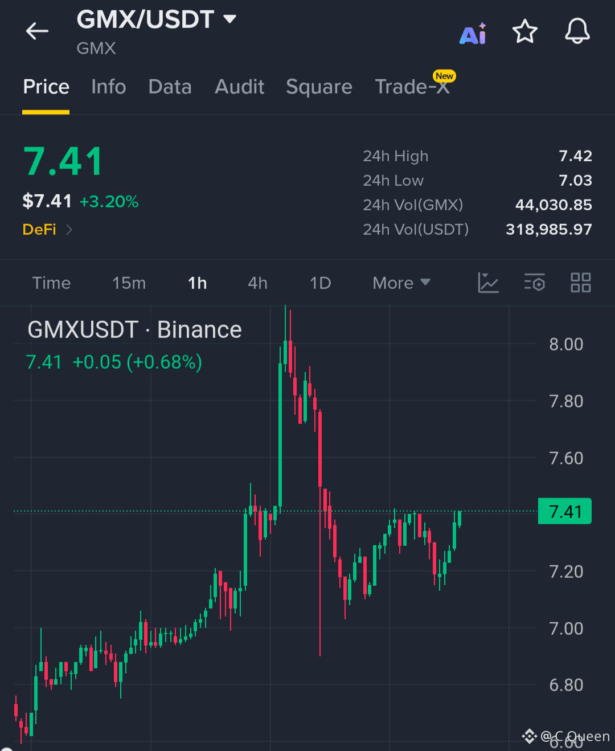Open chart indicators line-chart icon
Screen dimensions: 615x751
click(x=488, y=283)
